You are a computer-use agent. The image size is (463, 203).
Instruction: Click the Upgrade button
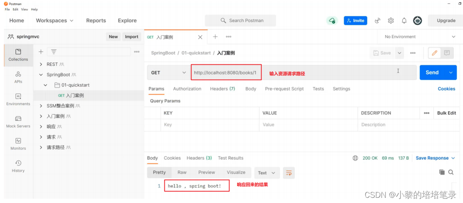(446, 21)
